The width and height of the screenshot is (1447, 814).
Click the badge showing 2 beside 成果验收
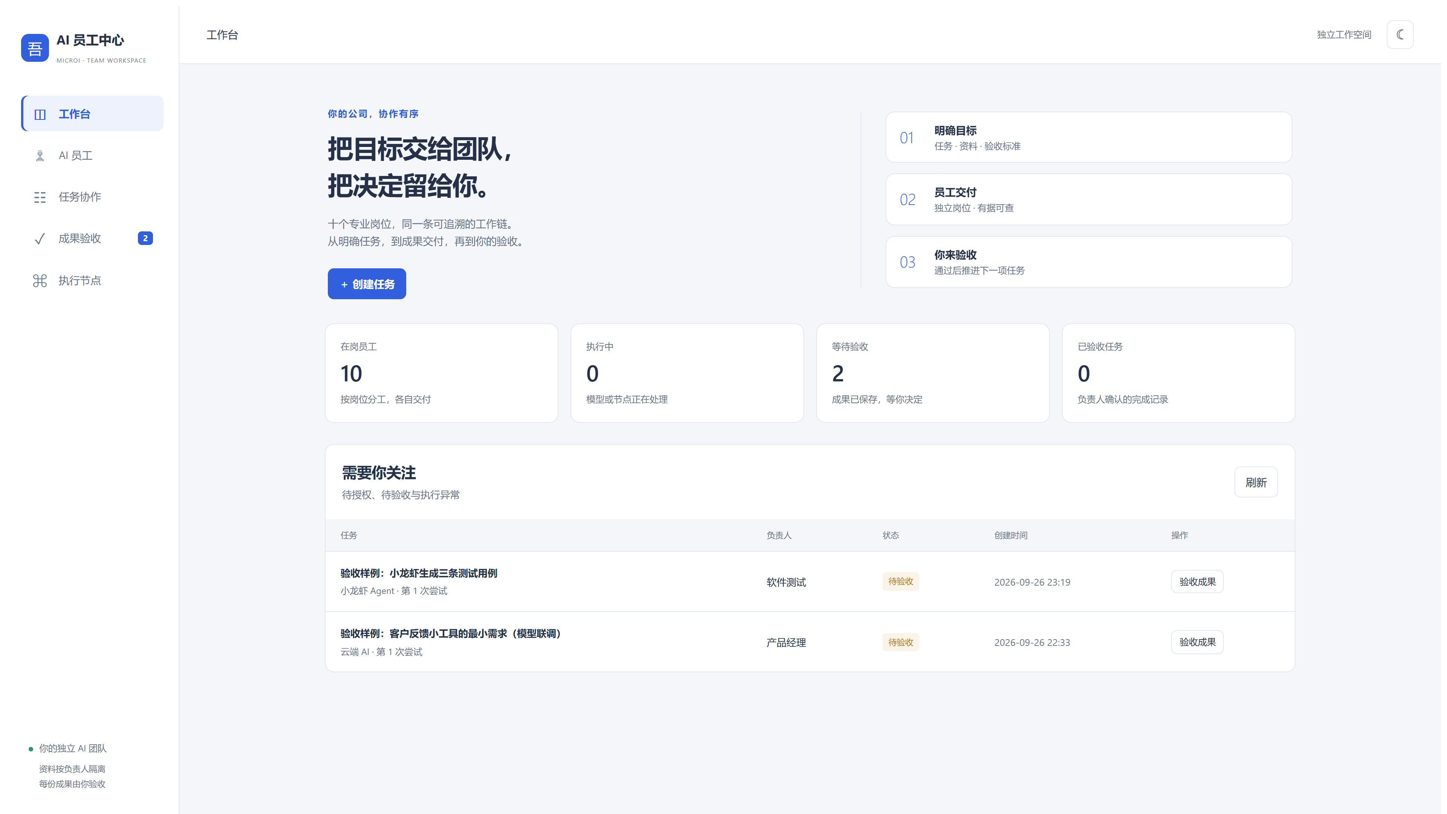pos(145,238)
